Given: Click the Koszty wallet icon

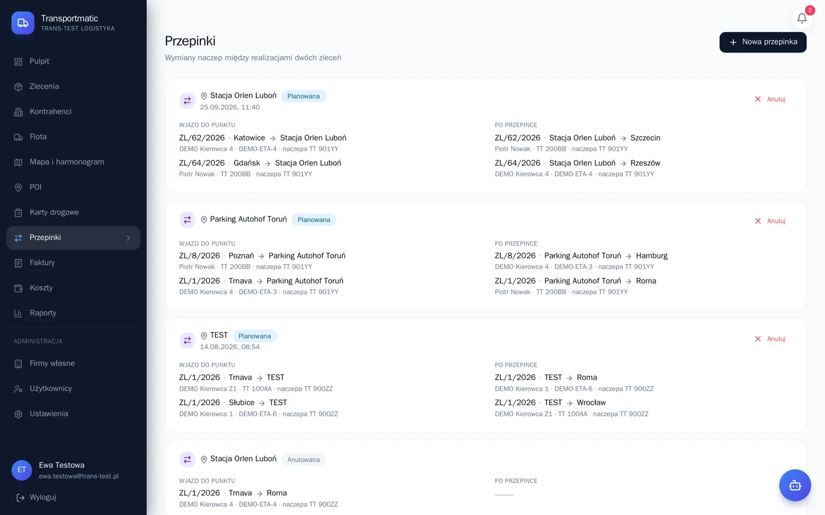Looking at the screenshot, I should pyautogui.click(x=19, y=288).
